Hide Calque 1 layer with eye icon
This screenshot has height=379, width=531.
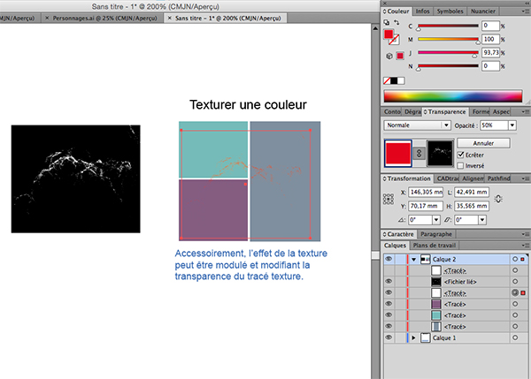tap(389, 337)
